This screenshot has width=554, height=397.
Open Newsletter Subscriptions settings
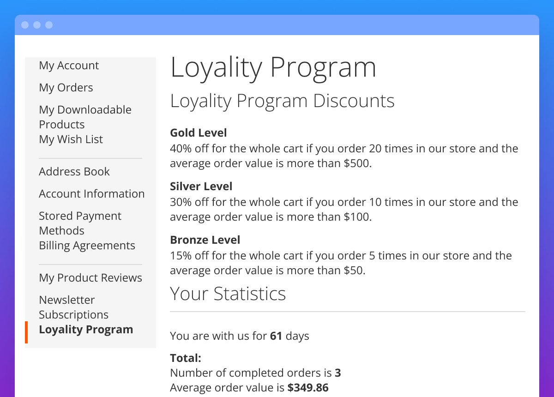(x=73, y=307)
